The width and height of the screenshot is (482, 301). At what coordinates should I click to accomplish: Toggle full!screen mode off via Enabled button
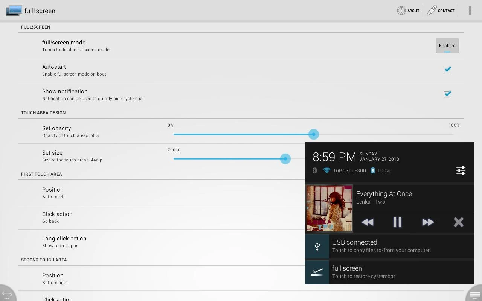(447, 45)
